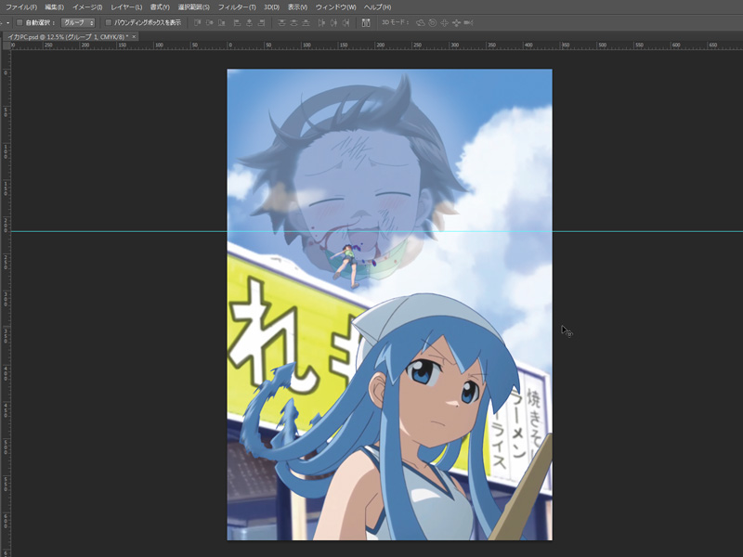The width and height of the screenshot is (743, 557).
Task: Open the ウィンドウ(W) menu
Action: (335, 7)
